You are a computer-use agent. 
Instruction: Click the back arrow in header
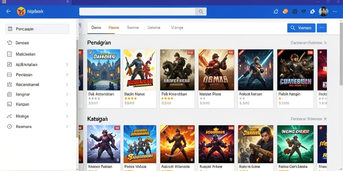point(8,11)
